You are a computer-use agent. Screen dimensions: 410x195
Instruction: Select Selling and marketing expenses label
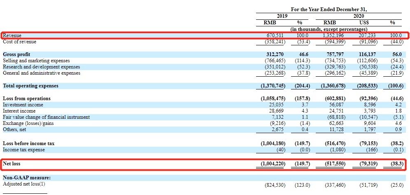(x=36, y=61)
